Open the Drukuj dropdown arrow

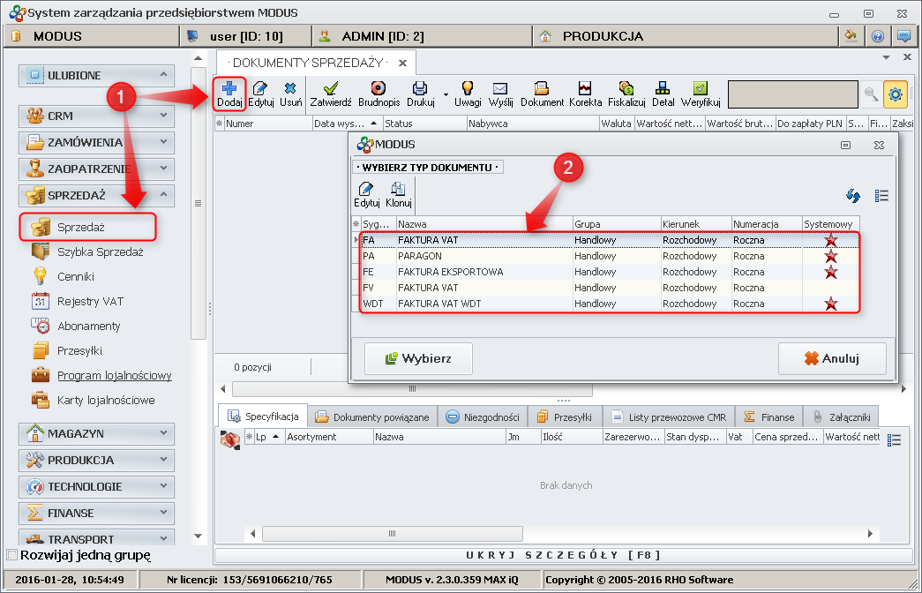coord(446,94)
